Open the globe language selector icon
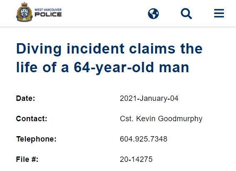 (x=153, y=14)
